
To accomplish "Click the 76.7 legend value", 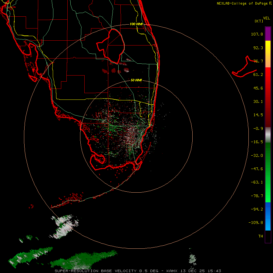I will pyautogui.click(x=258, y=61).
